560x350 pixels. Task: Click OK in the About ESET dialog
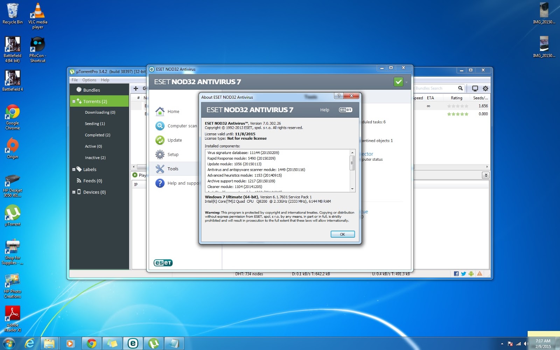coord(343,234)
